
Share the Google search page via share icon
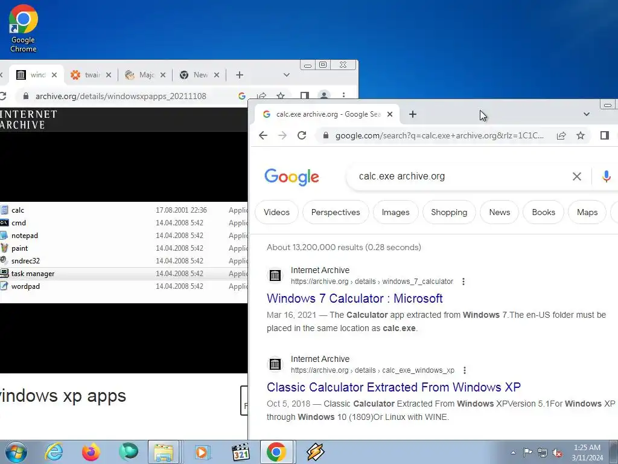pos(561,136)
